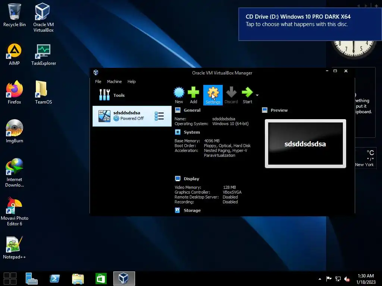The image size is (382, 286).
Task: Click the System section header
Action: pyautogui.click(x=192, y=132)
